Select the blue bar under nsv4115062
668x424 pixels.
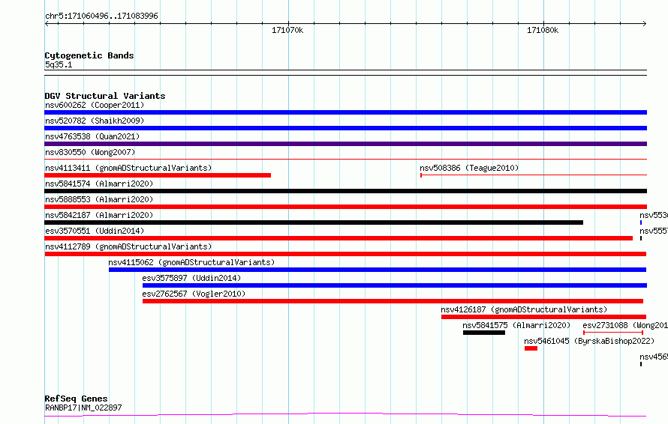pos(378,270)
